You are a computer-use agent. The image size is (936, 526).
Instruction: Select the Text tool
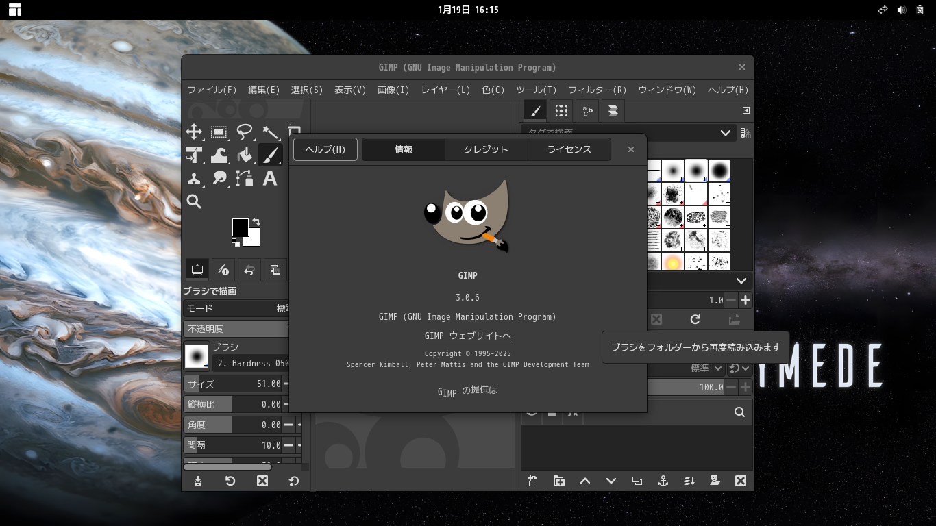pyautogui.click(x=270, y=179)
